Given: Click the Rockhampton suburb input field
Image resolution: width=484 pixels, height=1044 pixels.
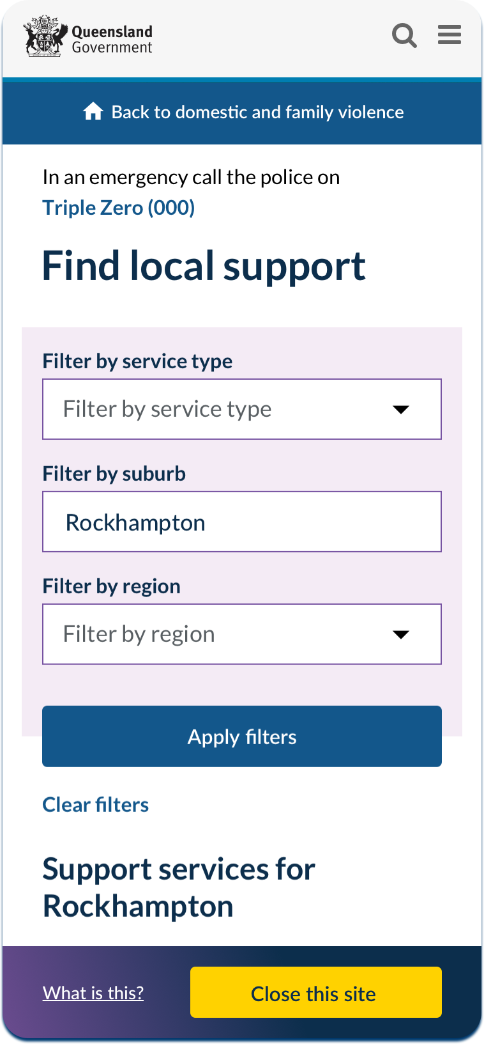Looking at the screenshot, I should click(242, 522).
